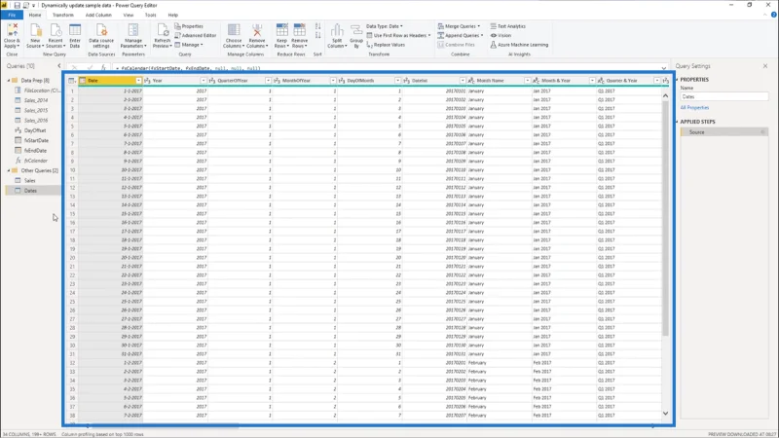Click the Keep Rows icon

281,31
